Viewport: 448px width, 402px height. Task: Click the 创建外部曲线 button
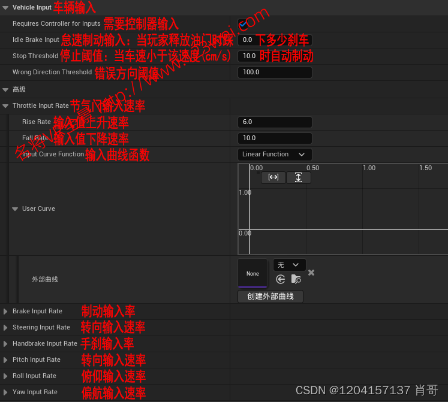[x=270, y=297]
